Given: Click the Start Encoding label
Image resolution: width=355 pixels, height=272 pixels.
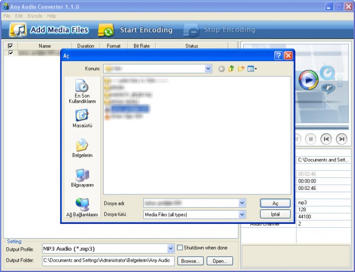Looking at the screenshot, I should tap(146, 30).
